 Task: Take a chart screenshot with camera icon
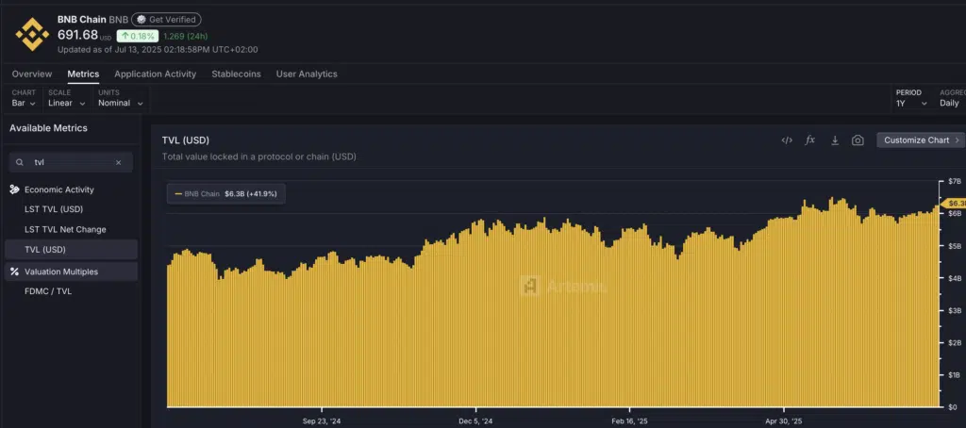(x=858, y=140)
